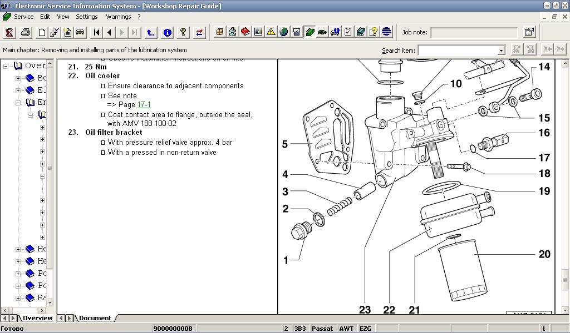
Task: Click the teal person figure toolbar icon
Action: click(x=233, y=32)
